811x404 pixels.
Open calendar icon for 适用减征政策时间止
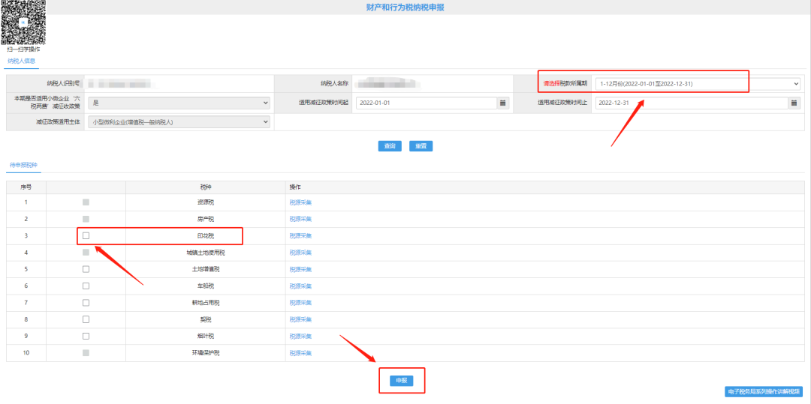click(x=794, y=103)
